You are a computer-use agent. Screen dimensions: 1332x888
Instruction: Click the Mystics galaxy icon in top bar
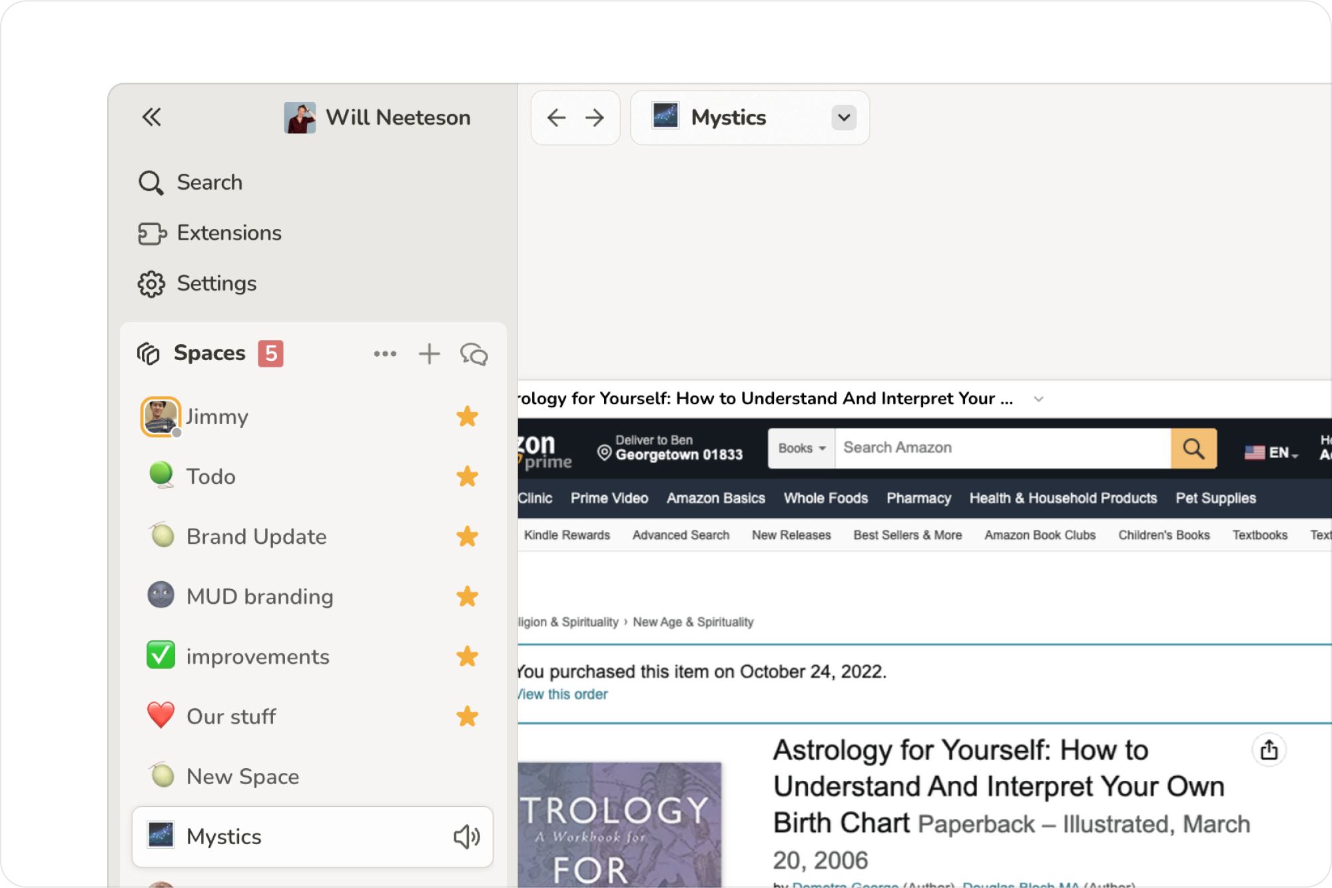(665, 116)
